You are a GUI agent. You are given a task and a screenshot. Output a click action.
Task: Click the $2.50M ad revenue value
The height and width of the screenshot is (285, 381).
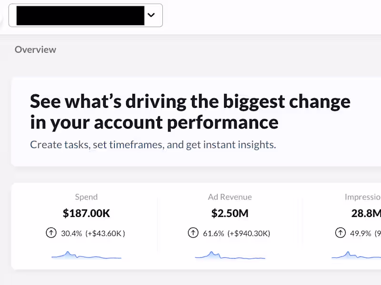(230, 213)
